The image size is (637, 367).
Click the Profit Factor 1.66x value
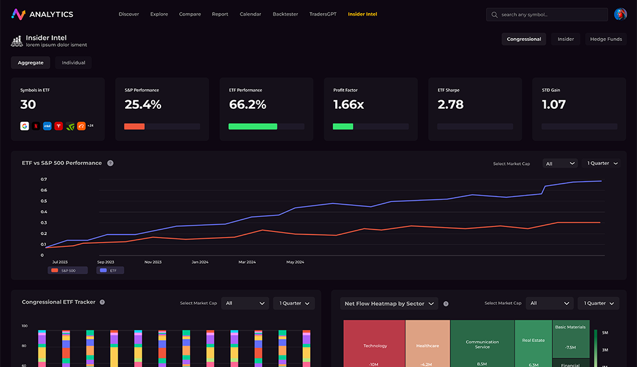348,105
